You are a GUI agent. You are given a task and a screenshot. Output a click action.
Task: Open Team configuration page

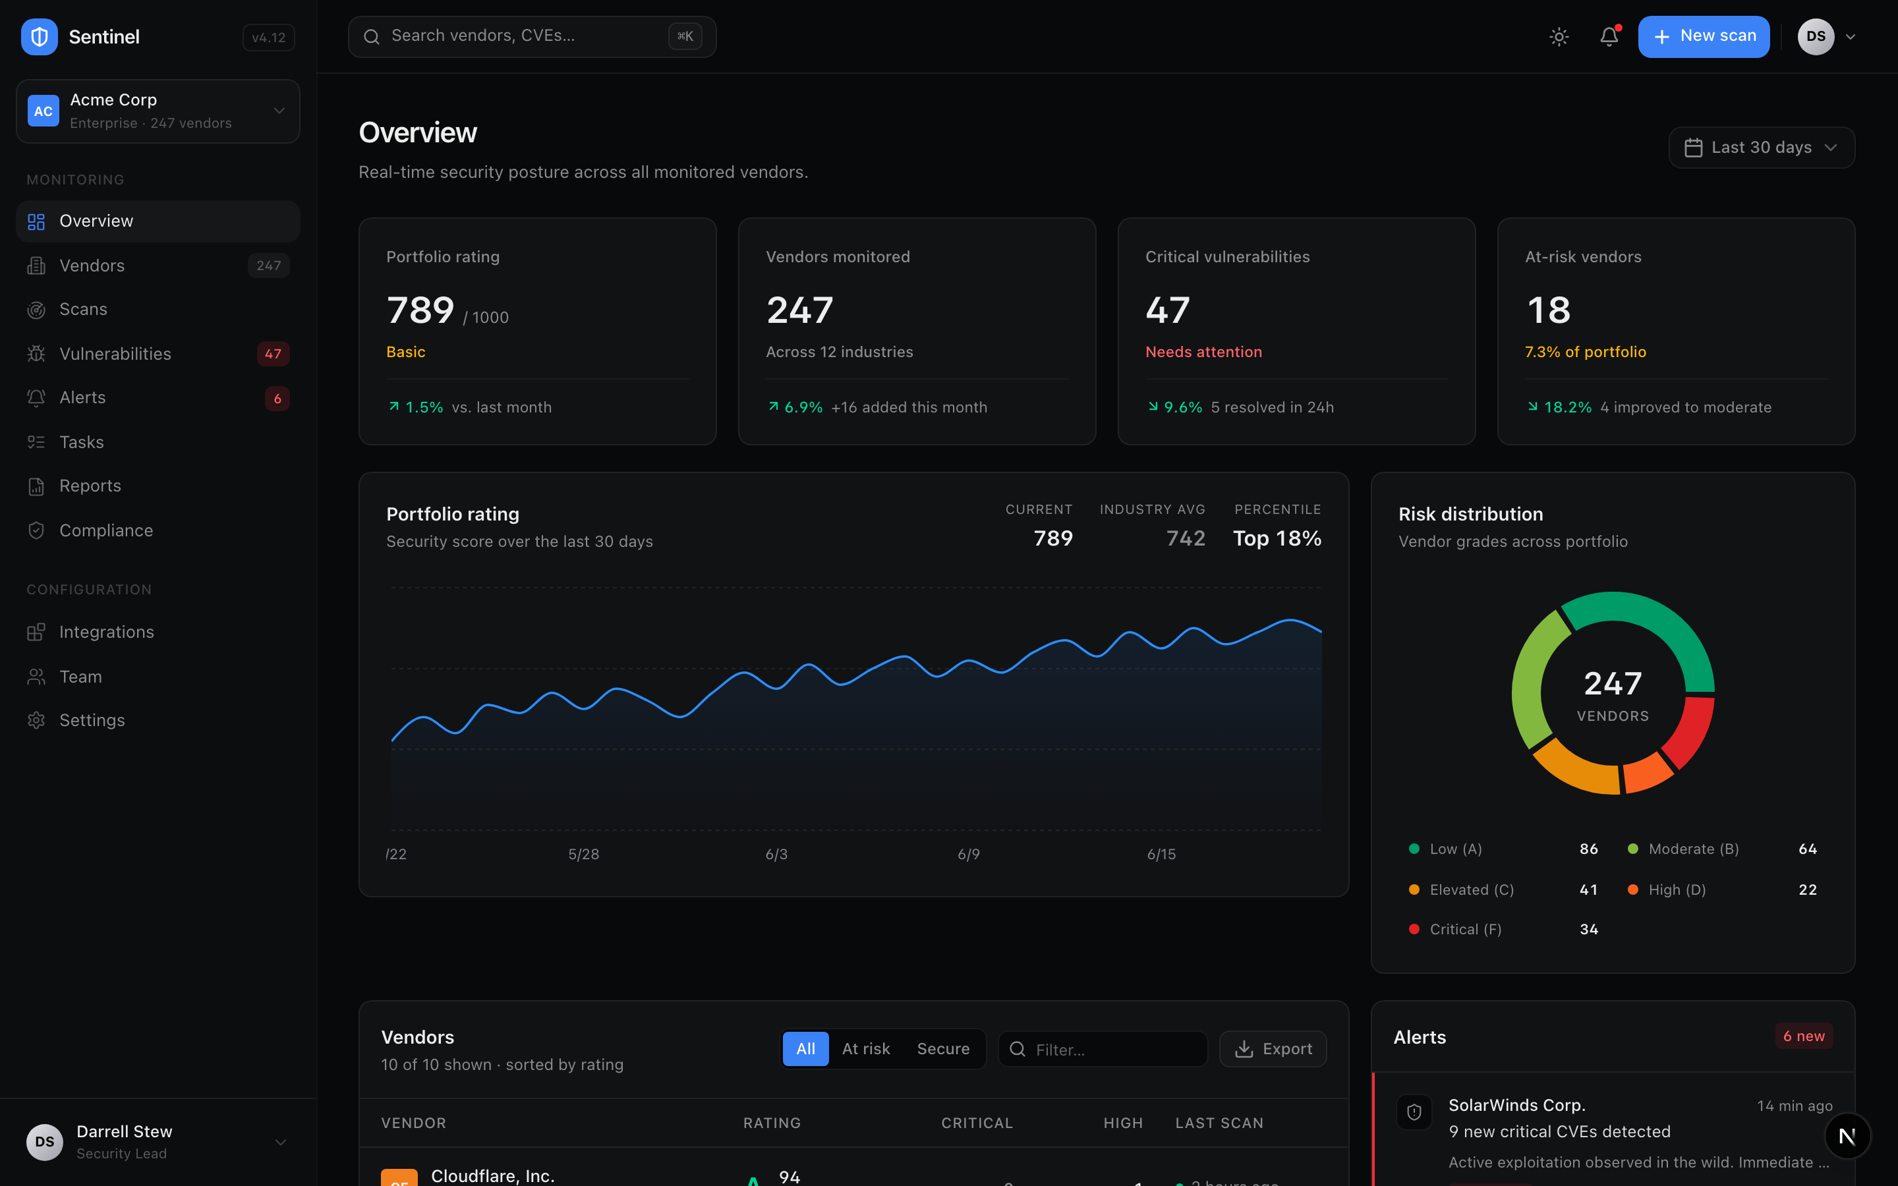pyautogui.click(x=158, y=677)
